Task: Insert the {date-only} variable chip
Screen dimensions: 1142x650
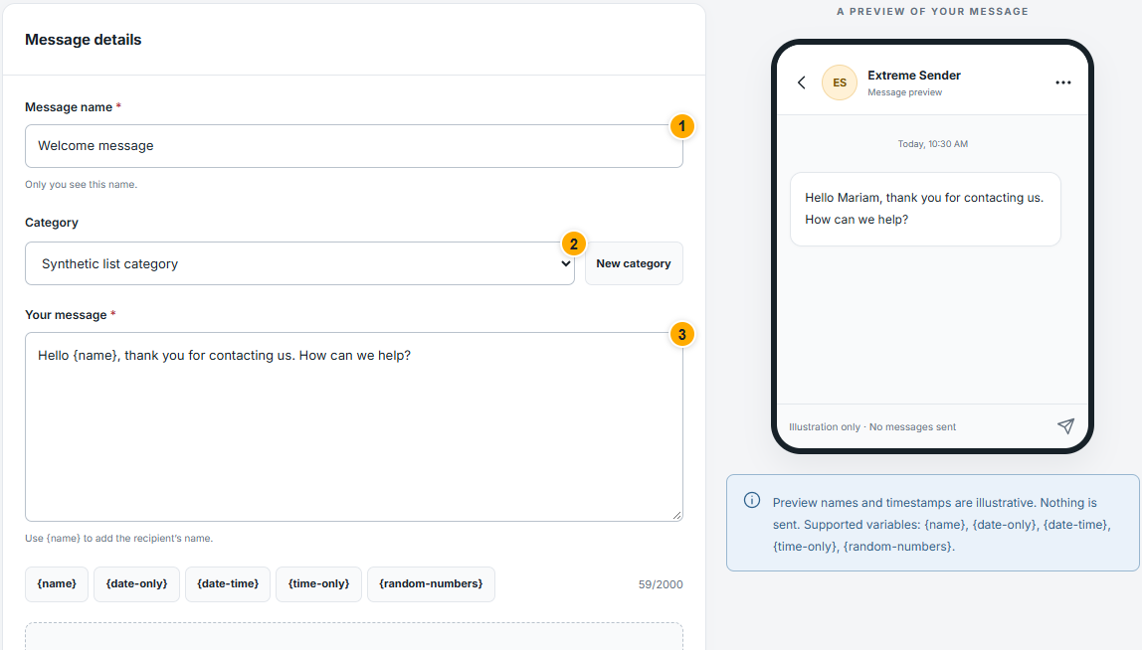Action: coord(137,583)
